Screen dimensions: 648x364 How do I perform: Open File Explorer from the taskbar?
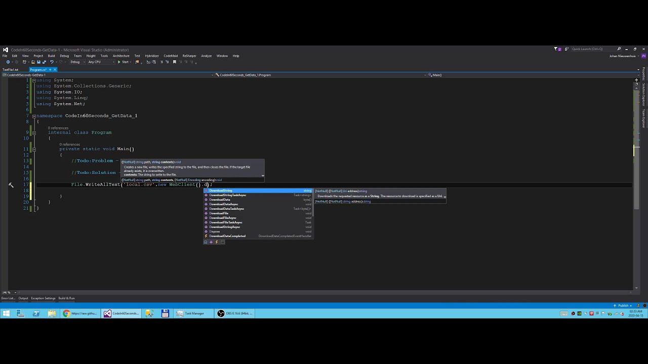52,313
